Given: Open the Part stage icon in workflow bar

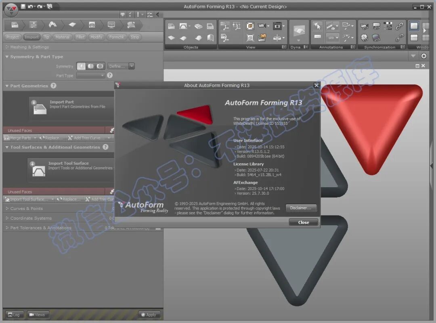Looking at the screenshot, I should coord(15,25).
